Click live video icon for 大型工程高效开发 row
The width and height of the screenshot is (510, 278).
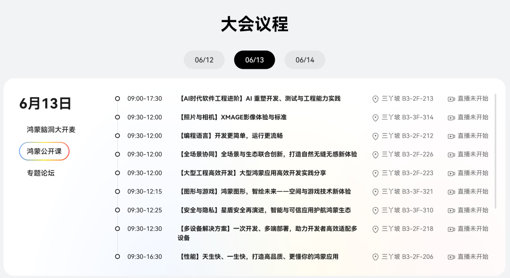(451, 174)
